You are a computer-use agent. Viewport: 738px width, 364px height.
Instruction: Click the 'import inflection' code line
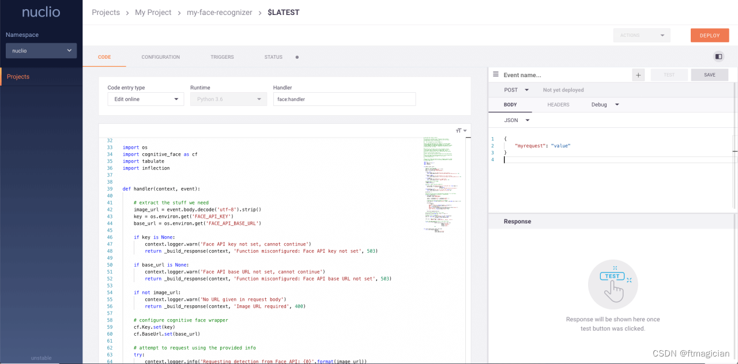[146, 168]
